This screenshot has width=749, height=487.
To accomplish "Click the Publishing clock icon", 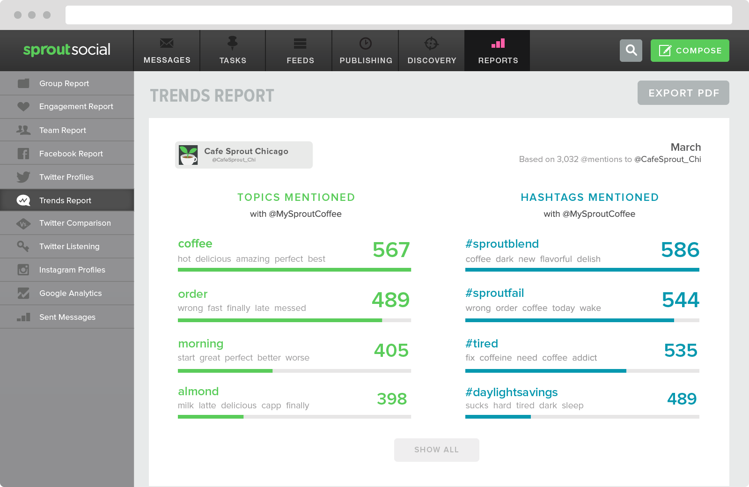I will 366,44.
